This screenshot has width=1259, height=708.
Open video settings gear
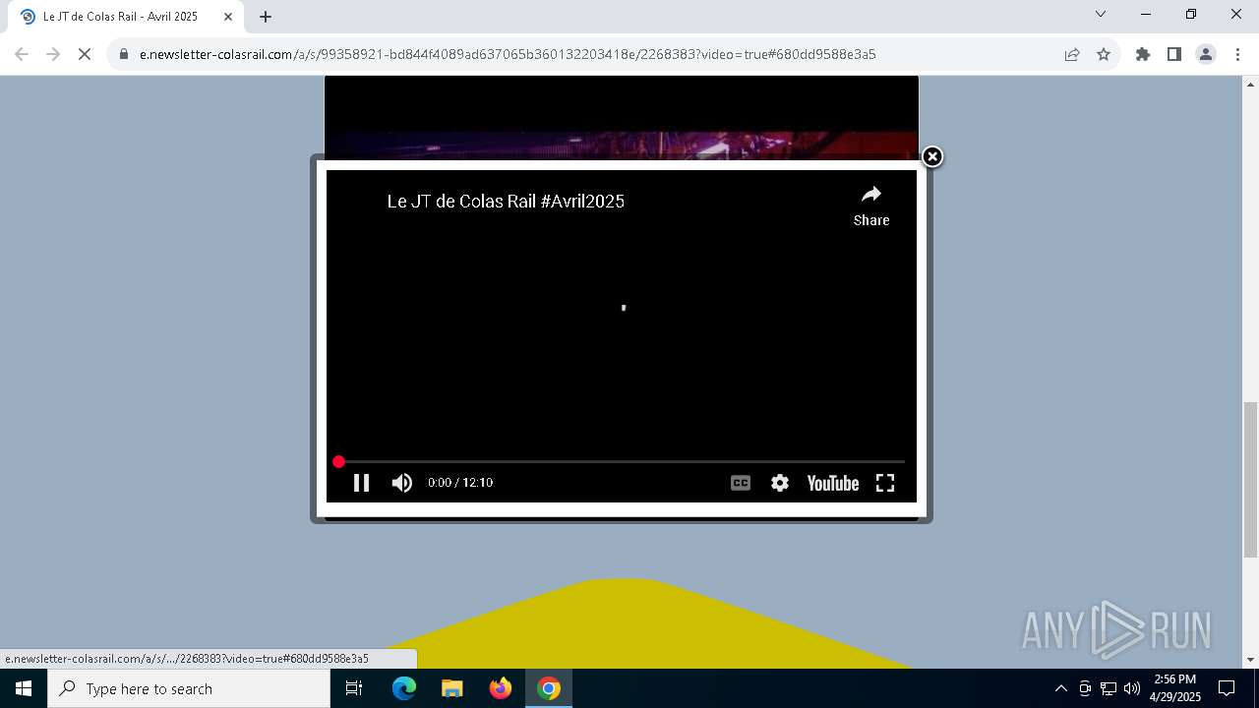click(x=780, y=483)
